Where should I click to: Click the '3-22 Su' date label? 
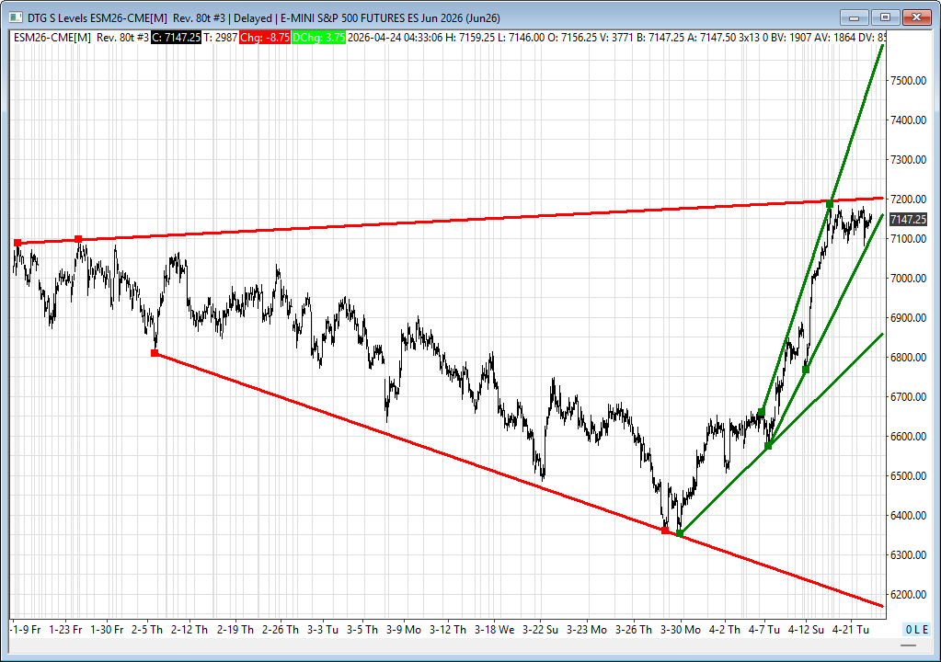coord(540,630)
